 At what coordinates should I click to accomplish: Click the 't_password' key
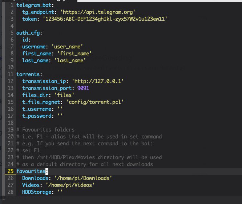tap(37, 116)
